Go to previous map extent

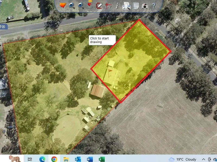point(72,5)
